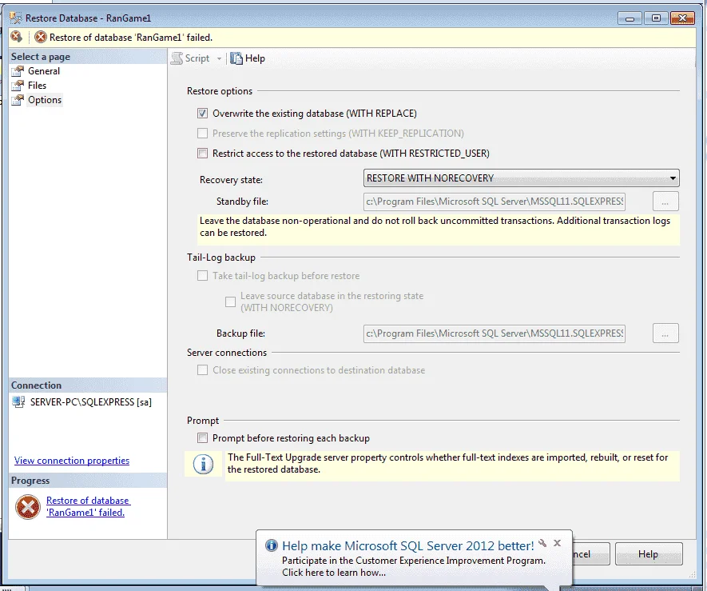Click the Files page icon
707x591 pixels.
pos(18,86)
